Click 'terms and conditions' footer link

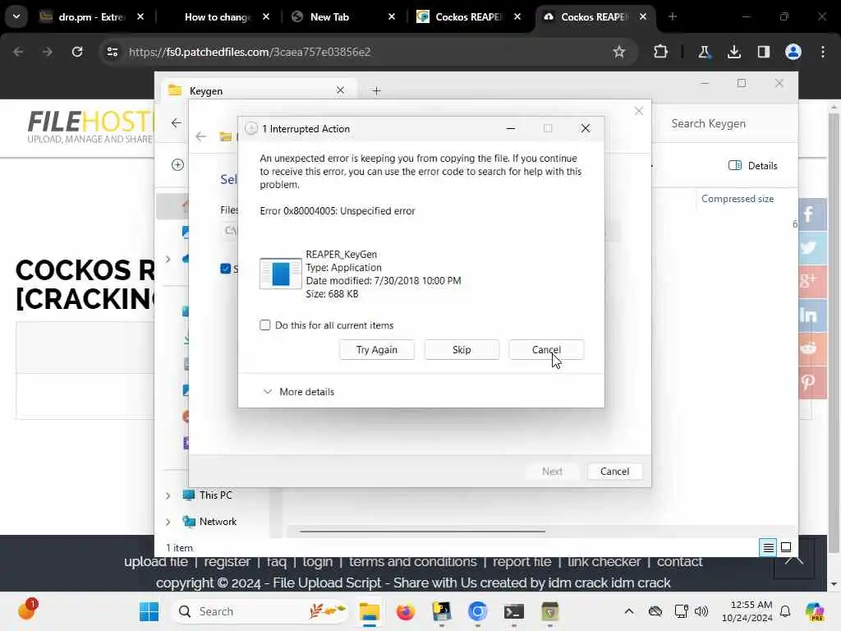[412, 561]
